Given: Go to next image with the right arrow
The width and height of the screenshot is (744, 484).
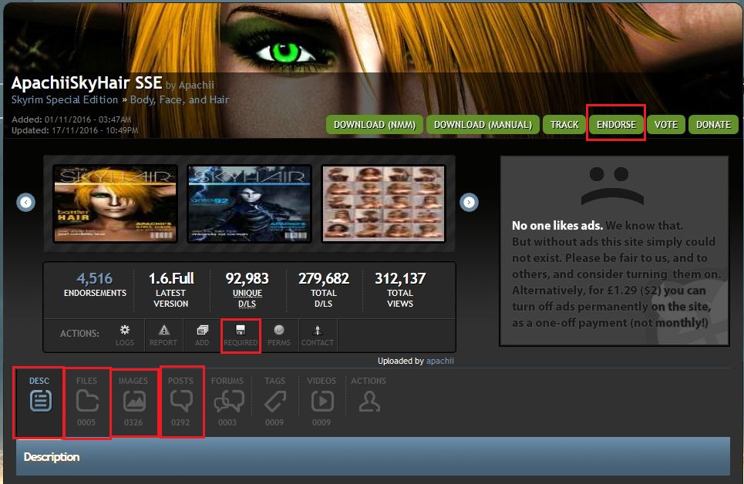Looking at the screenshot, I should tap(469, 202).
